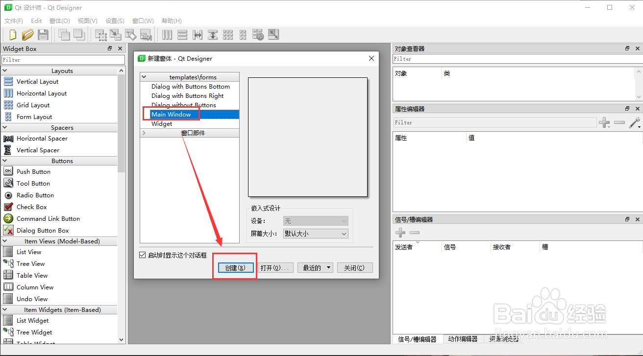Click the Send to Back toolbar icon

pos(79,35)
